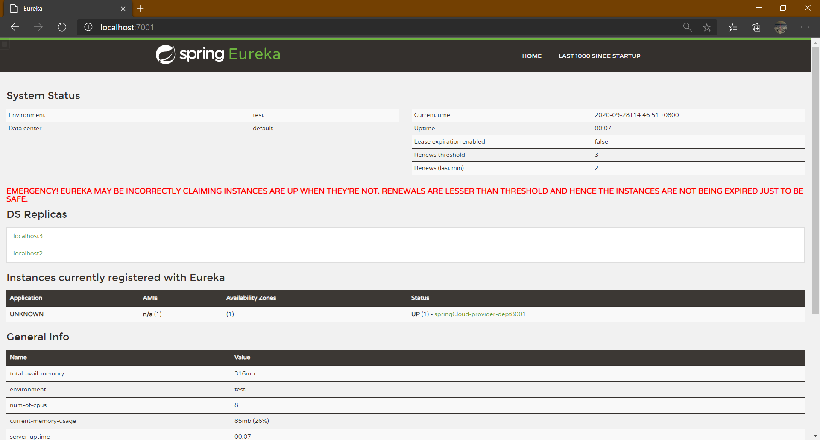820x440 pixels.
Task: Open the browser profile avatar
Action: tap(781, 27)
